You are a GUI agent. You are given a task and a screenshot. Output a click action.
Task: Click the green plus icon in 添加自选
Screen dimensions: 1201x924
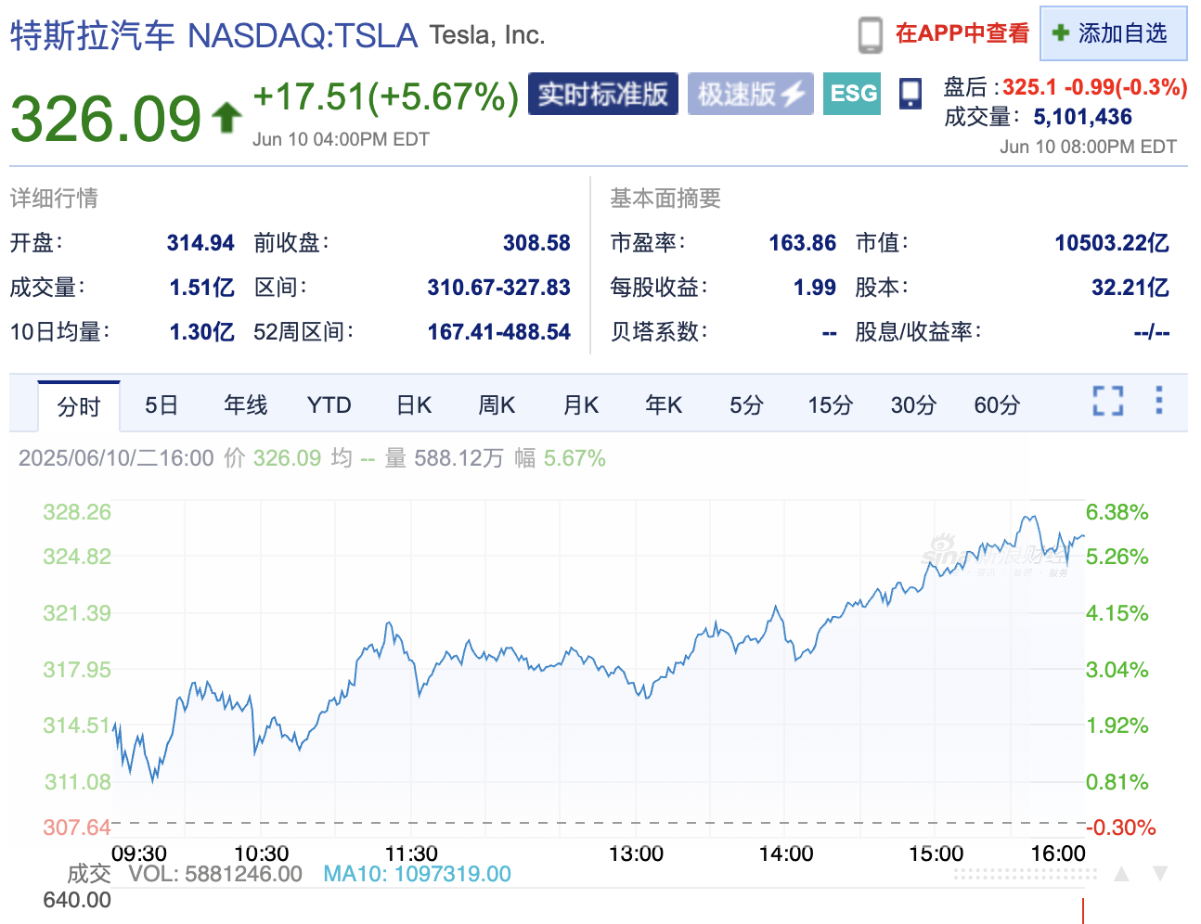point(1058,32)
